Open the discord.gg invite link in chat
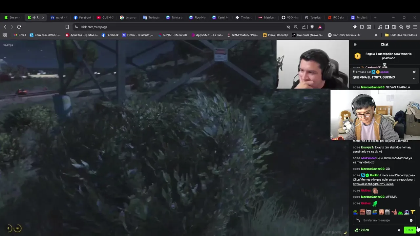This screenshot has width=420, height=236. click(x=373, y=184)
